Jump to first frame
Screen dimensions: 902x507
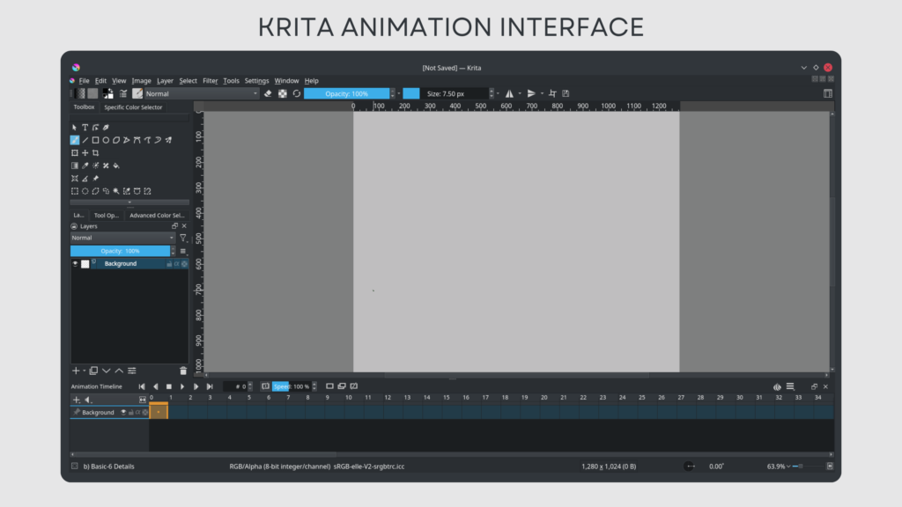click(x=142, y=387)
